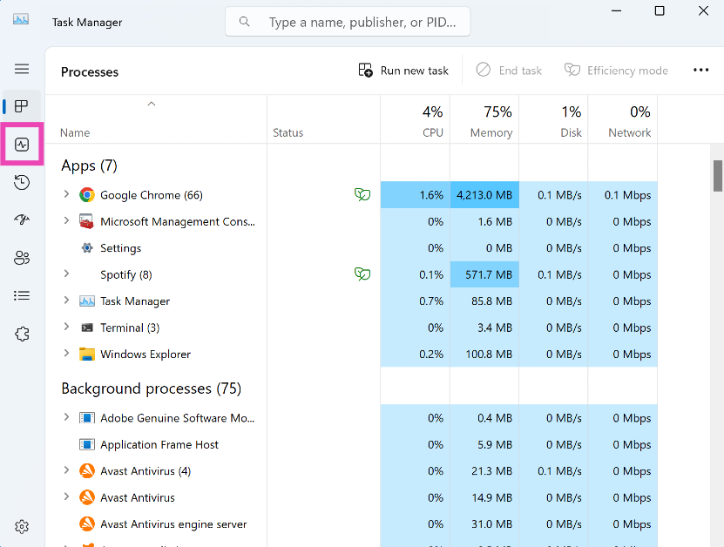Screen dimensions: 724x547
Task: Open Task Manager settings gear
Action: (22, 526)
